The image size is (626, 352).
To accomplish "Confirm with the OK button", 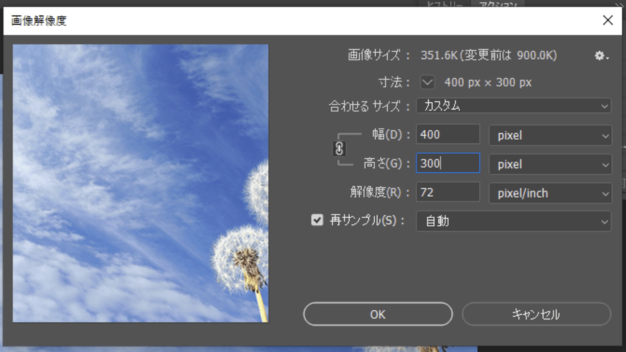I will coord(378,314).
